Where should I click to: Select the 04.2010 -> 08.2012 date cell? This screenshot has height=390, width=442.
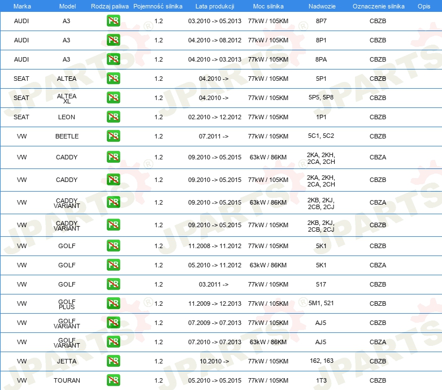[x=215, y=40]
